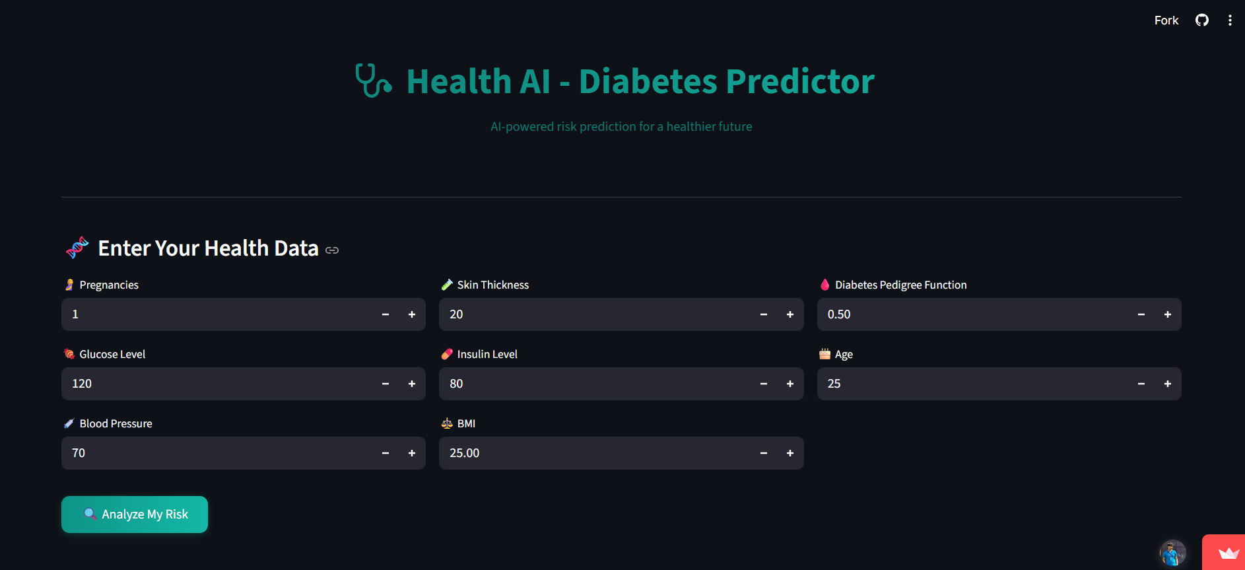
Task: Open the GitHub repository icon
Action: click(x=1201, y=20)
